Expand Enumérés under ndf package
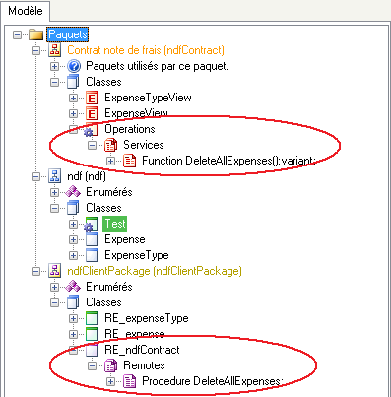 tap(54, 192)
